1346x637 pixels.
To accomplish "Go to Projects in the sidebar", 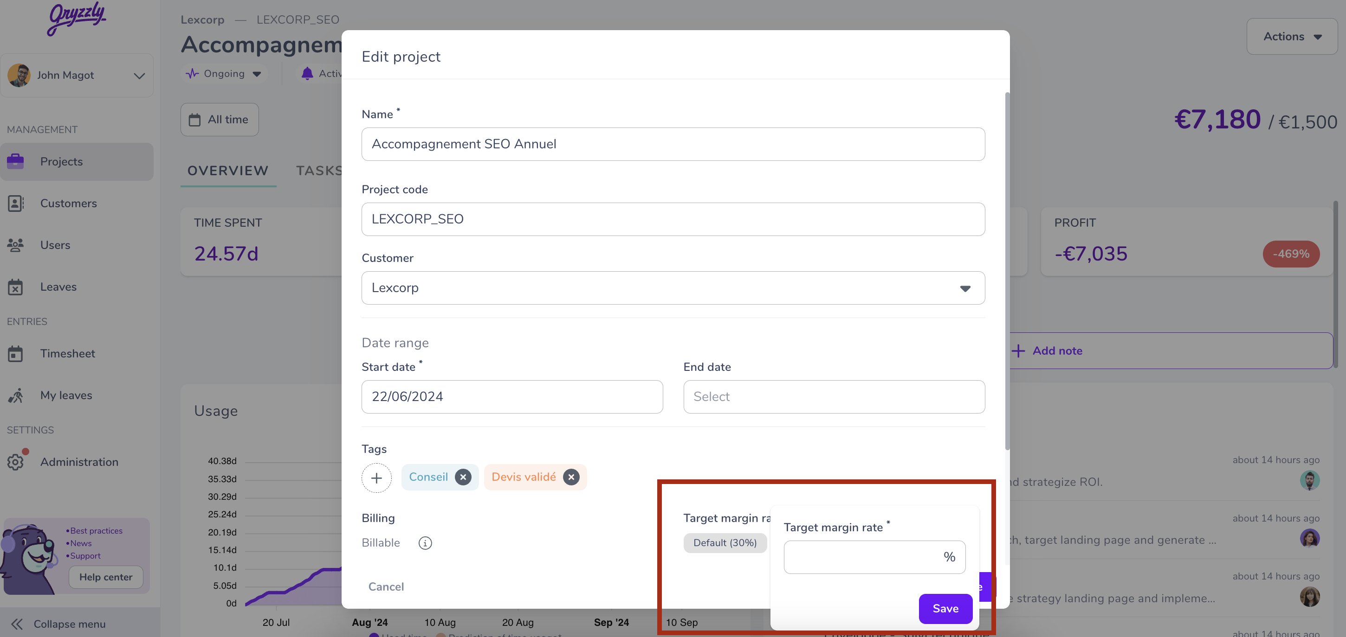I will pos(77,161).
